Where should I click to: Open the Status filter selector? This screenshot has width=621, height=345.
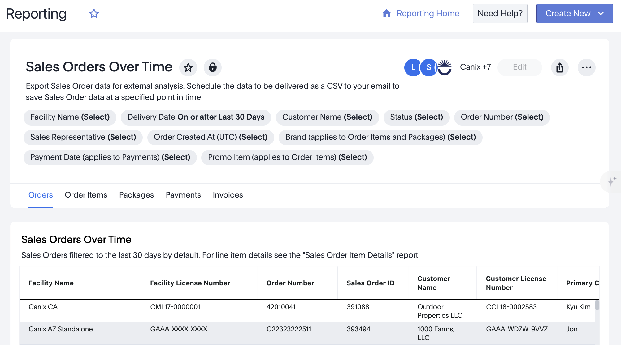point(416,117)
